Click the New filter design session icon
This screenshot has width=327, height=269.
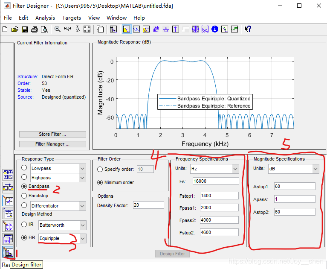pyautogui.click(x=5, y=29)
